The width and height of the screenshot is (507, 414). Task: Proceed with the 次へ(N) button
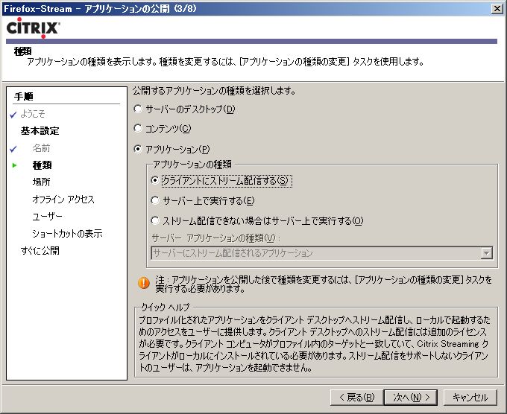410,397
